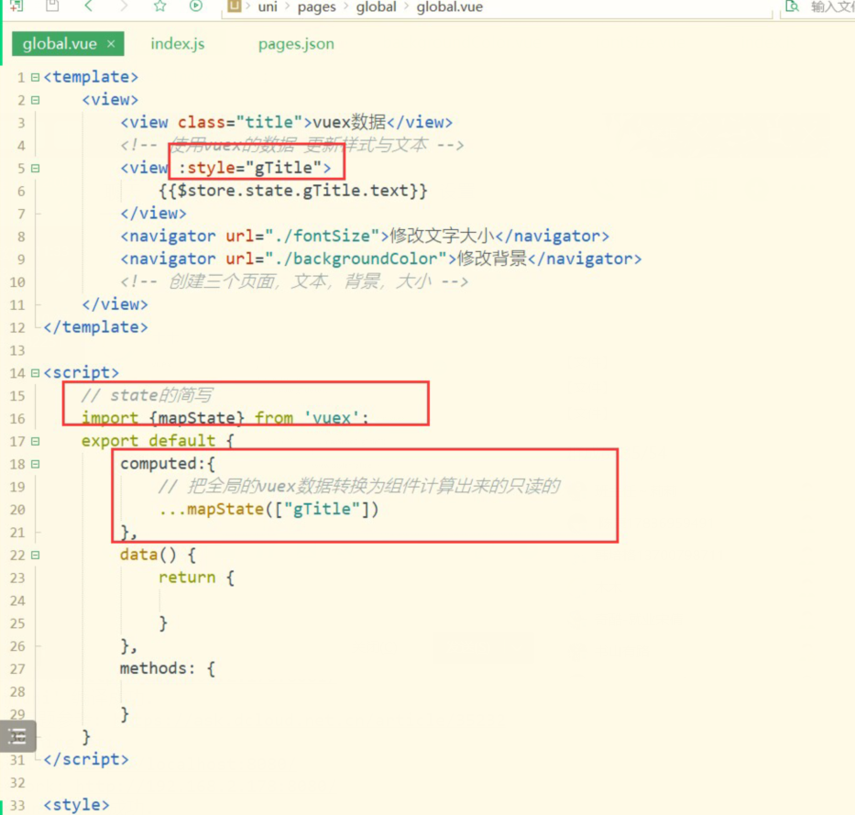
Task: Open the document outline button at bottom-left
Action: [18, 736]
